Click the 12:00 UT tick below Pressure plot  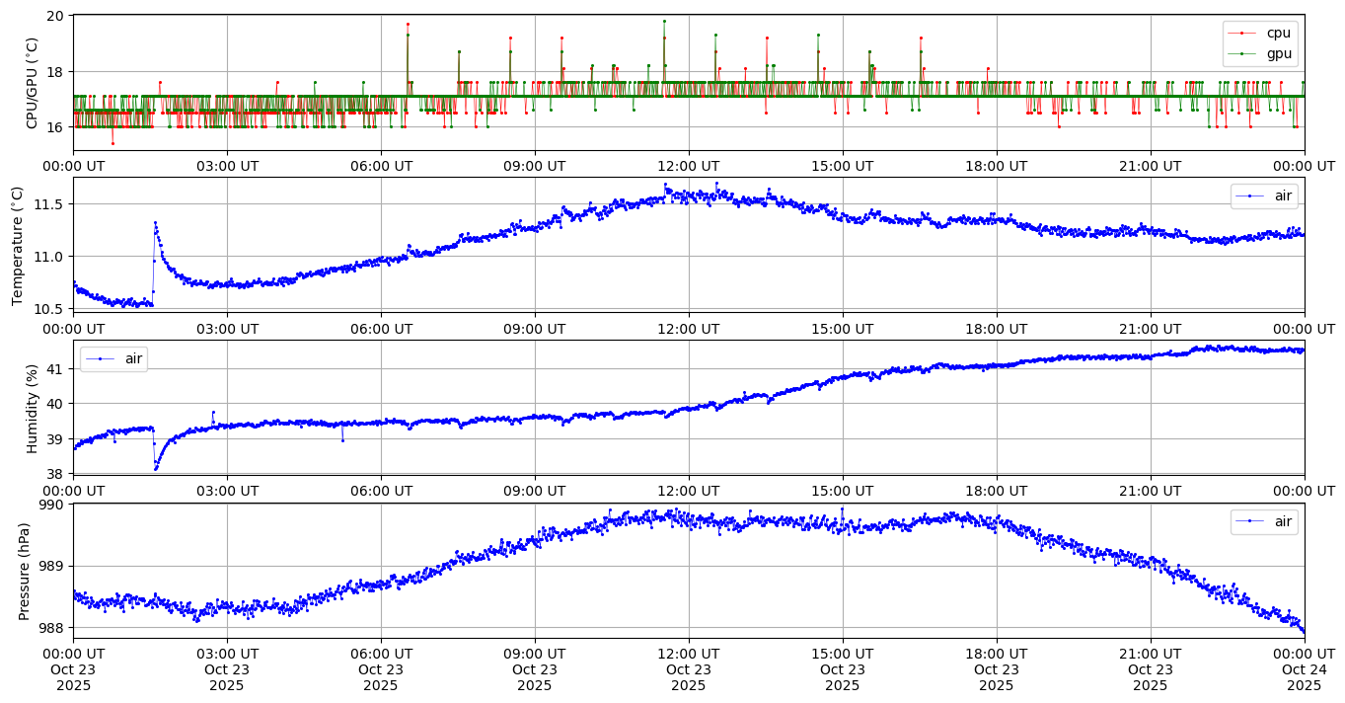click(x=689, y=653)
